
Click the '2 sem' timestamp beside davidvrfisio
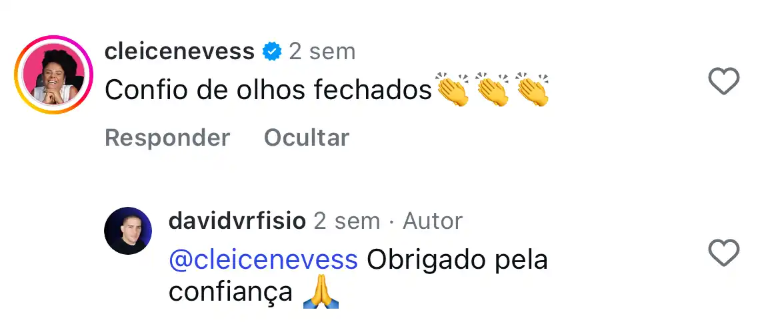(x=347, y=221)
